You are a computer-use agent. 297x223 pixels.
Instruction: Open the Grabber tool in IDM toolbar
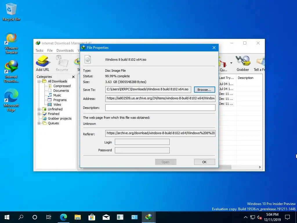(243, 63)
